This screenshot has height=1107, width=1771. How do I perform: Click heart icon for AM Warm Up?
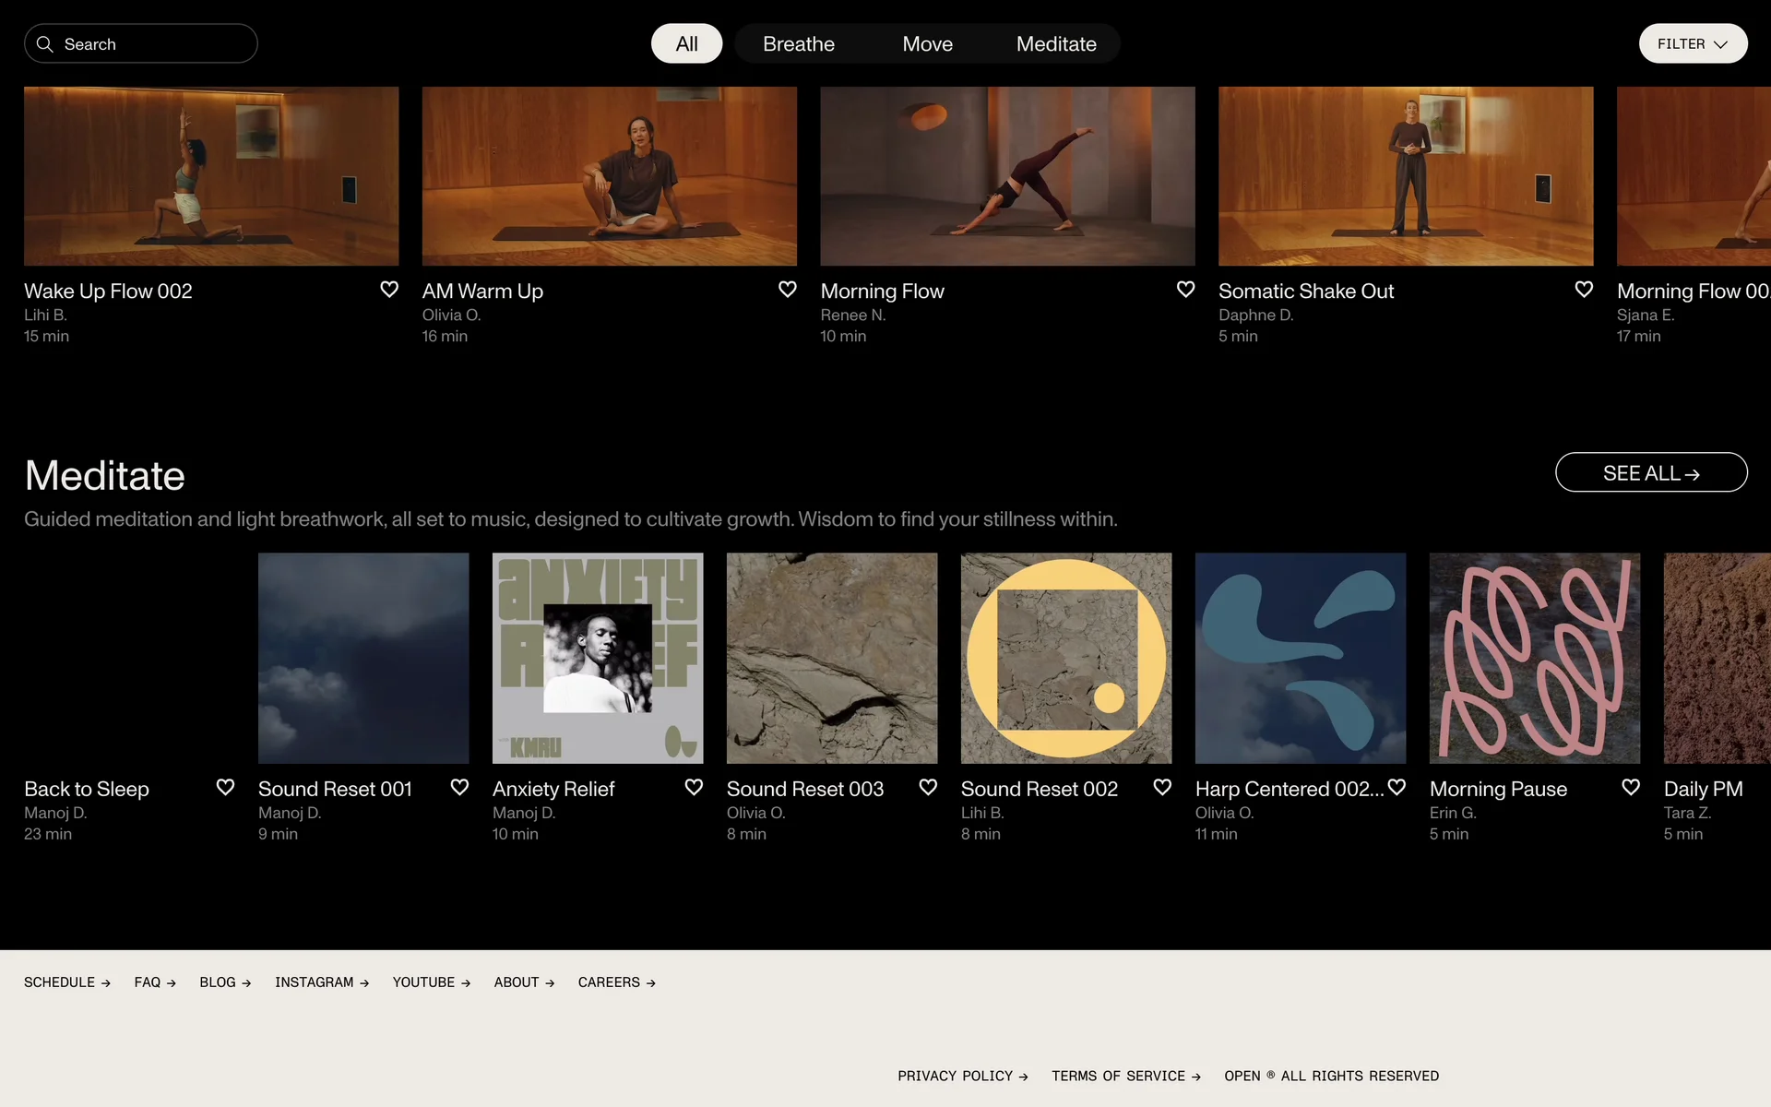788,290
